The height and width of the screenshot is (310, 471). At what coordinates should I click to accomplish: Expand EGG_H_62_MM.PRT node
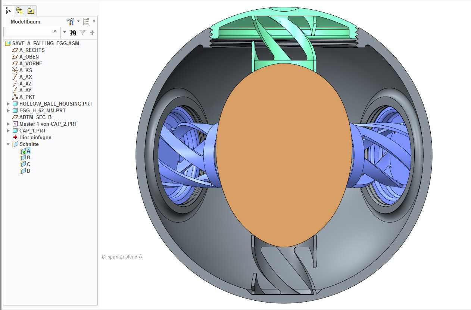pos(8,110)
